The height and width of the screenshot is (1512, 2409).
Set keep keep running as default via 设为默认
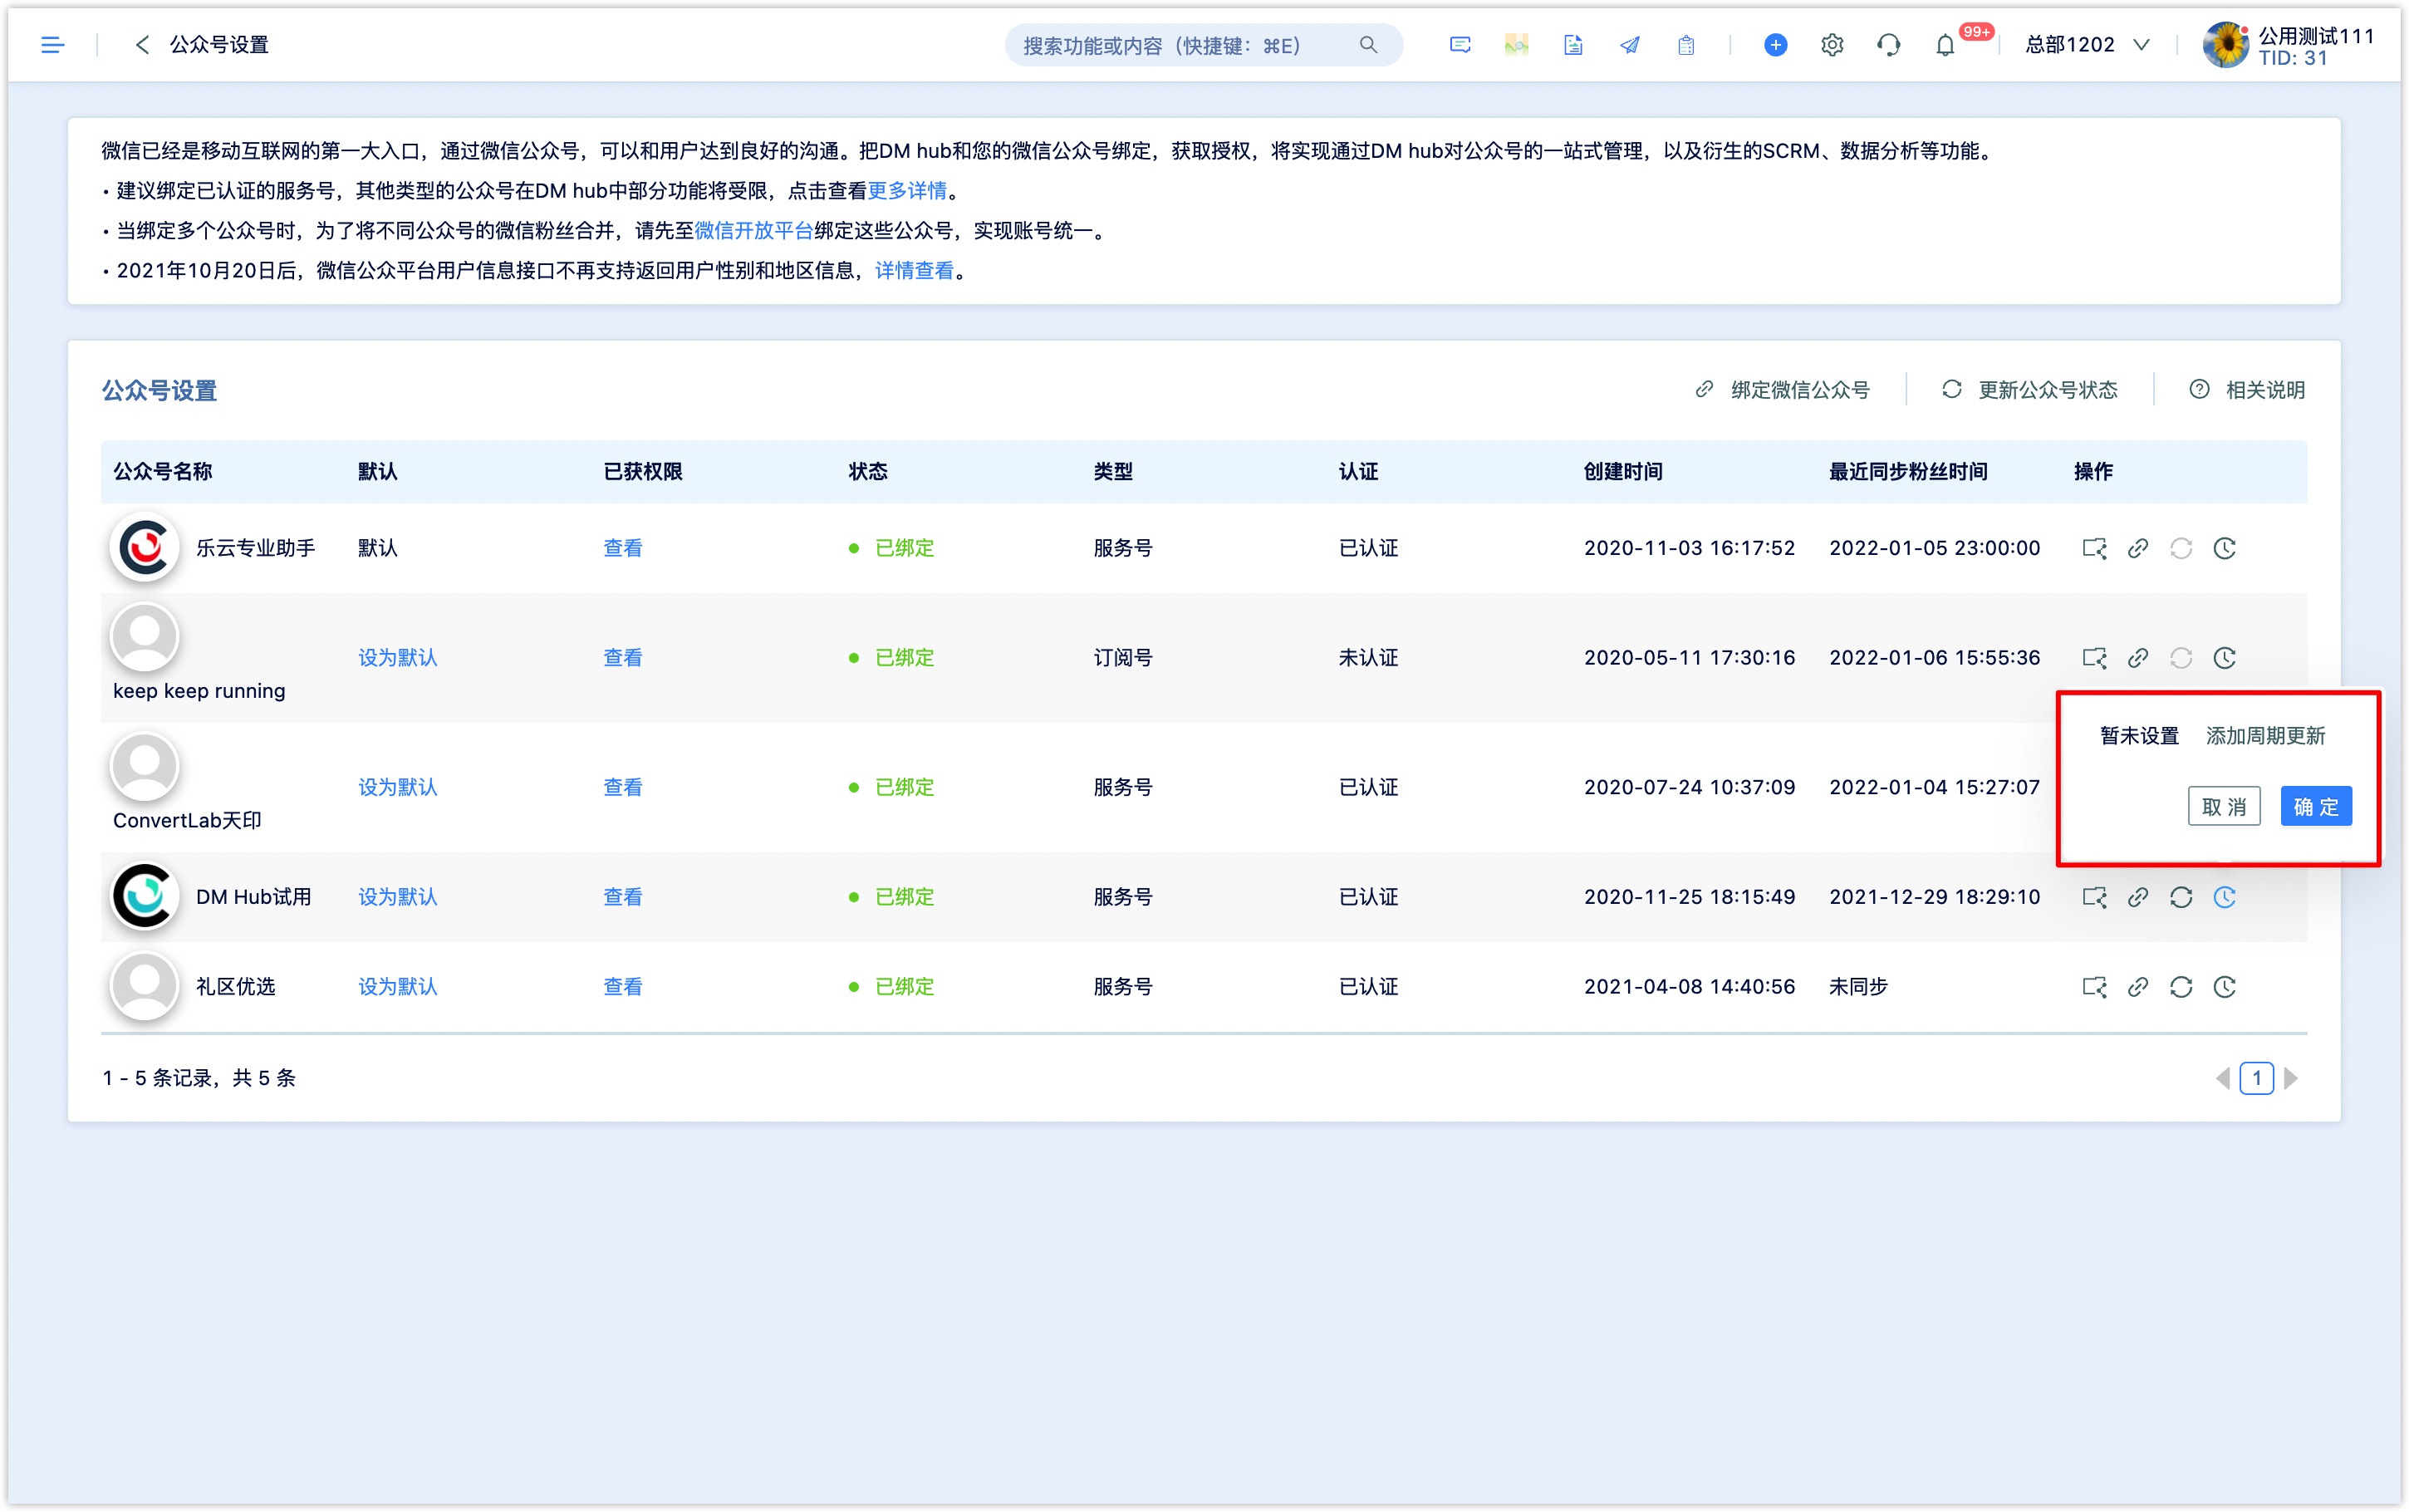pos(398,658)
